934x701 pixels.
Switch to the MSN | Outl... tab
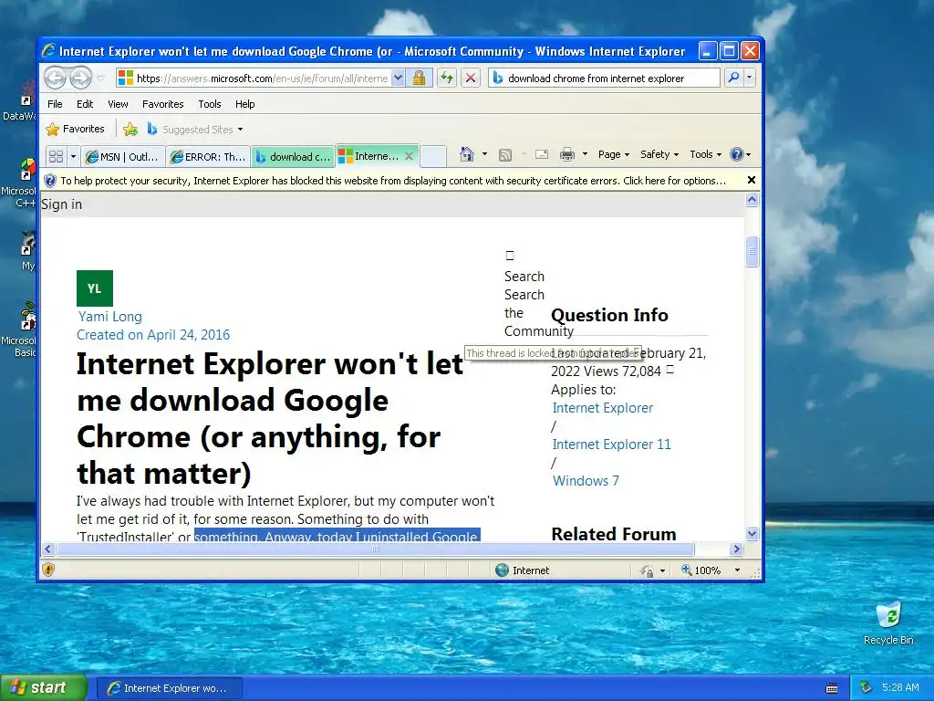[123, 157]
